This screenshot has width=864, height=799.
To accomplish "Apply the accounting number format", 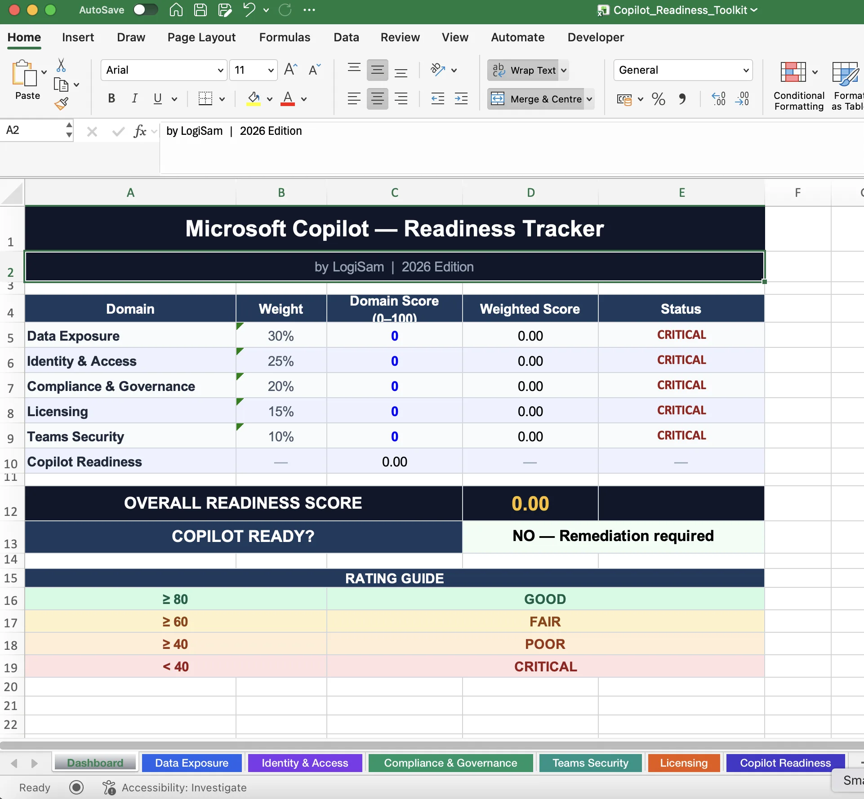I will [x=624, y=99].
